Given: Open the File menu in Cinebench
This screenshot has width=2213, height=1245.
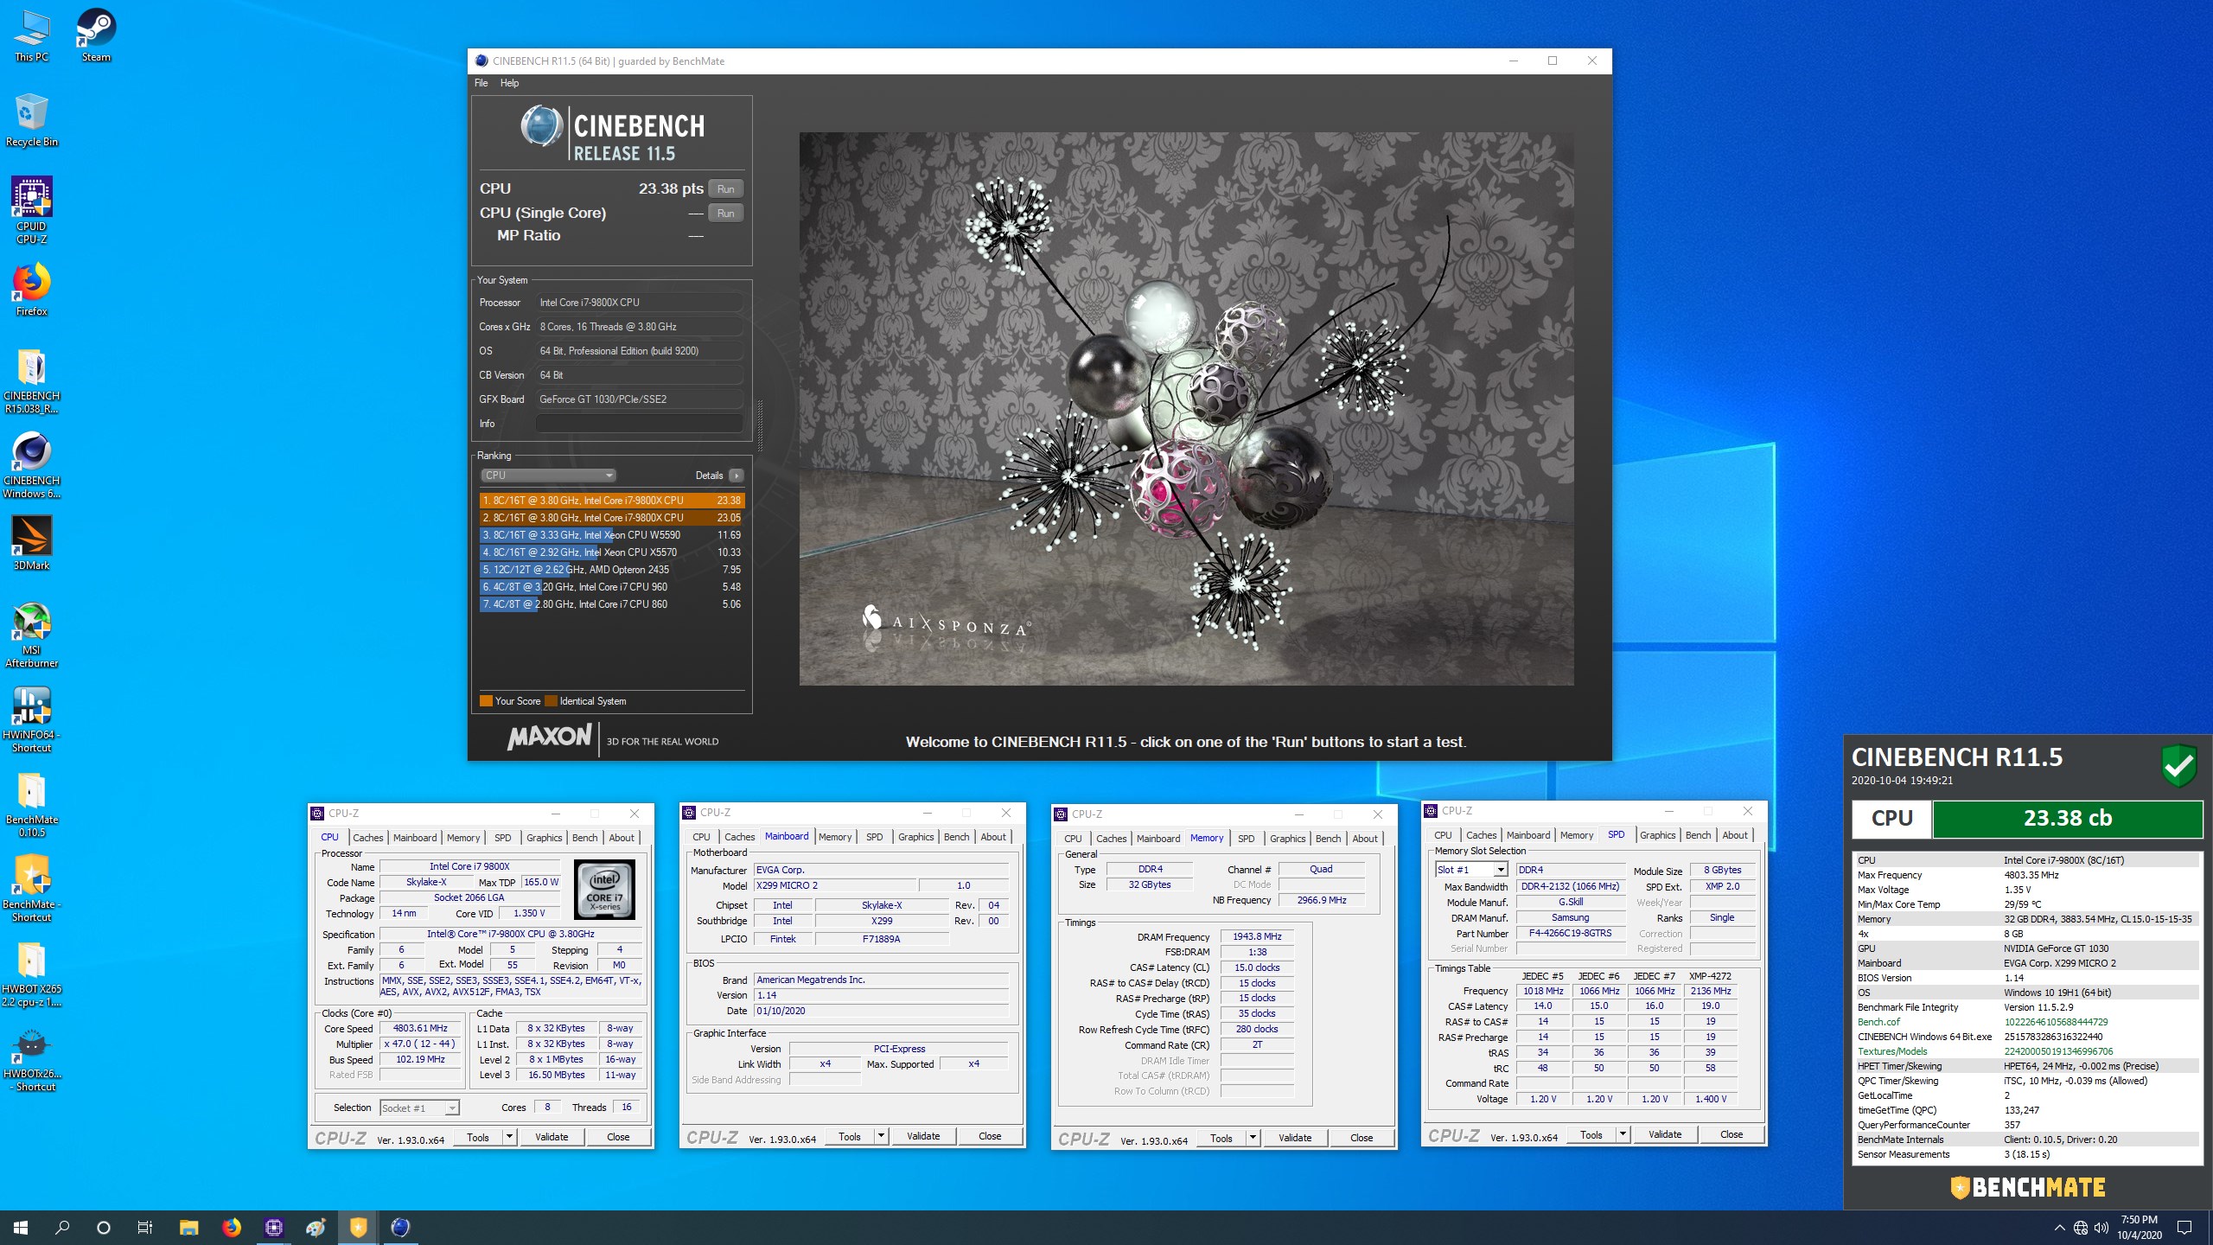Looking at the screenshot, I should [x=482, y=83].
